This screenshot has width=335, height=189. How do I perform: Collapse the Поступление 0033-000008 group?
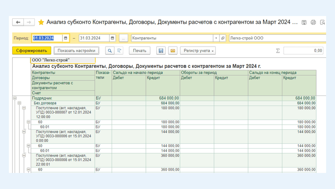click(x=24, y=156)
